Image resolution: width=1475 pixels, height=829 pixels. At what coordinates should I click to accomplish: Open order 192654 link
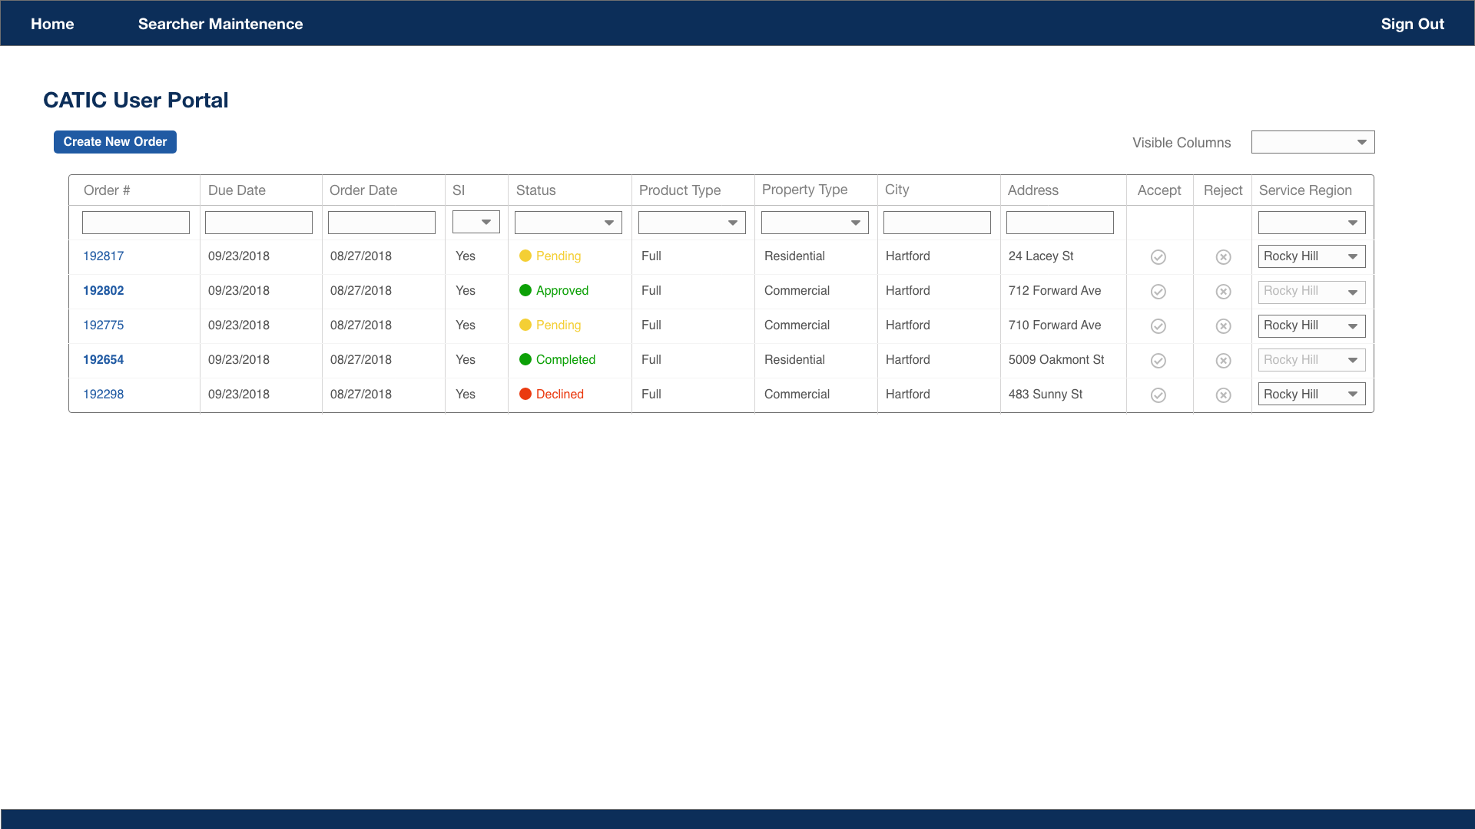pyautogui.click(x=104, y=360)
